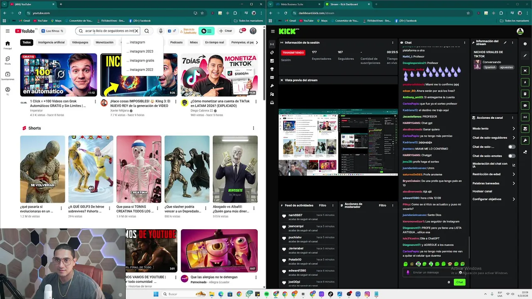This screenshot has height=299, width=532.
Task: Open Kick profile avatar menu
Action: [x=520, y=31]
